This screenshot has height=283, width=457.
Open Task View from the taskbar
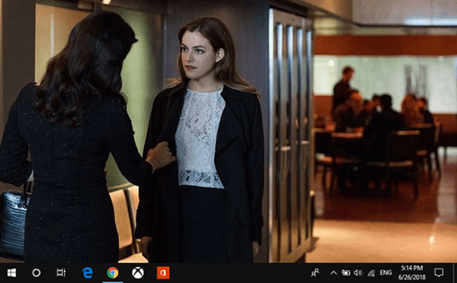[61, 273]
